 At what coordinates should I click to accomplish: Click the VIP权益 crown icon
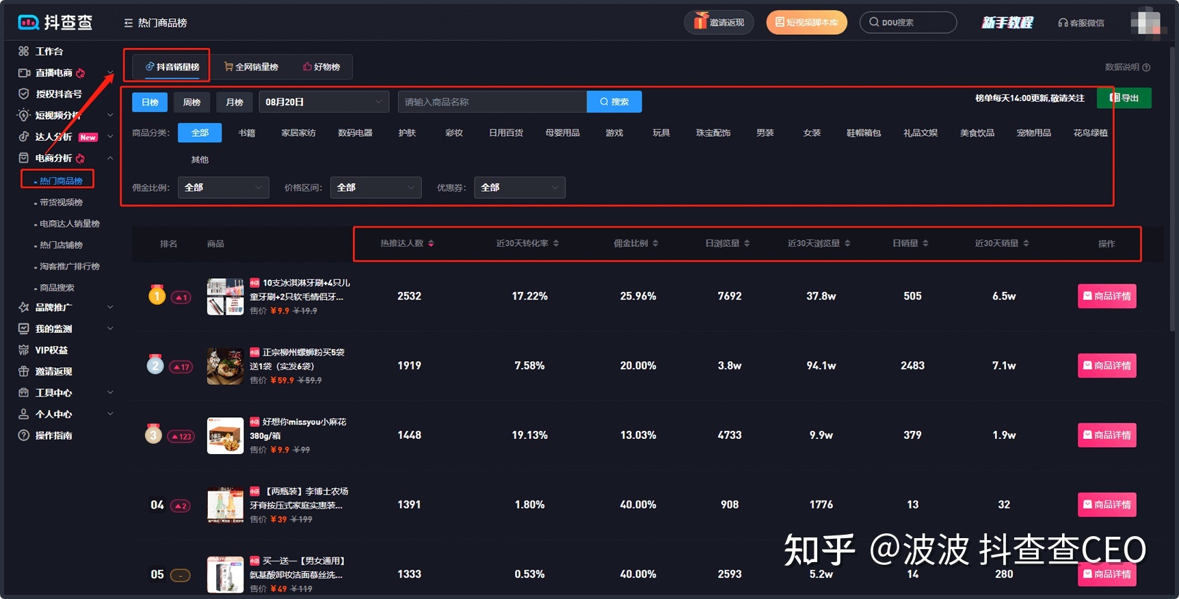24,350
